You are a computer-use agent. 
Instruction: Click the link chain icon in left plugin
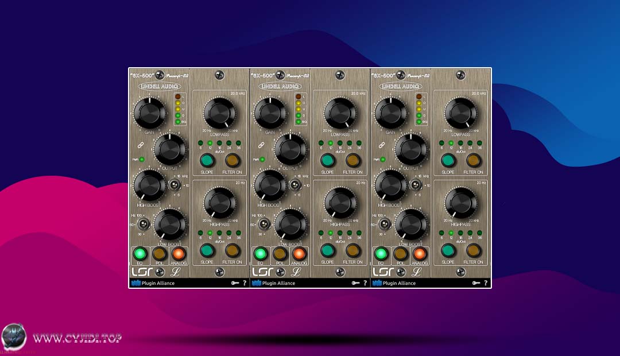tap(141, 145)
